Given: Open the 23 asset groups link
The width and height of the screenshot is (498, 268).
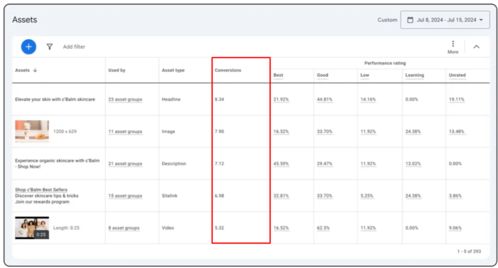Looking at the screenshot, I should click(x=125, y=100).
